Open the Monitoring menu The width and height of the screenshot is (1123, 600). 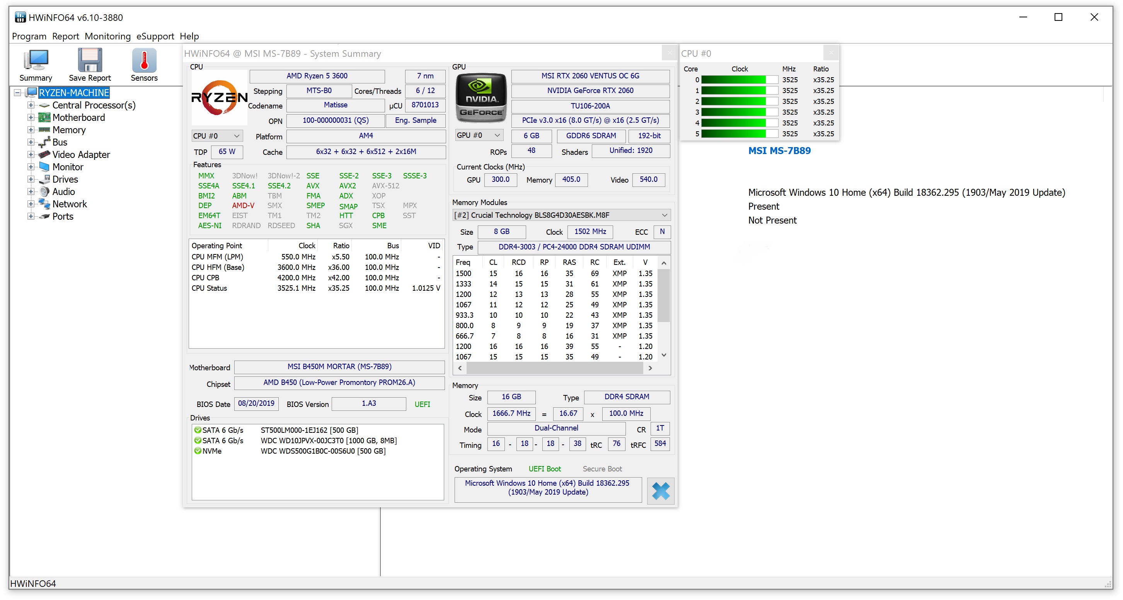click(108, 36)
